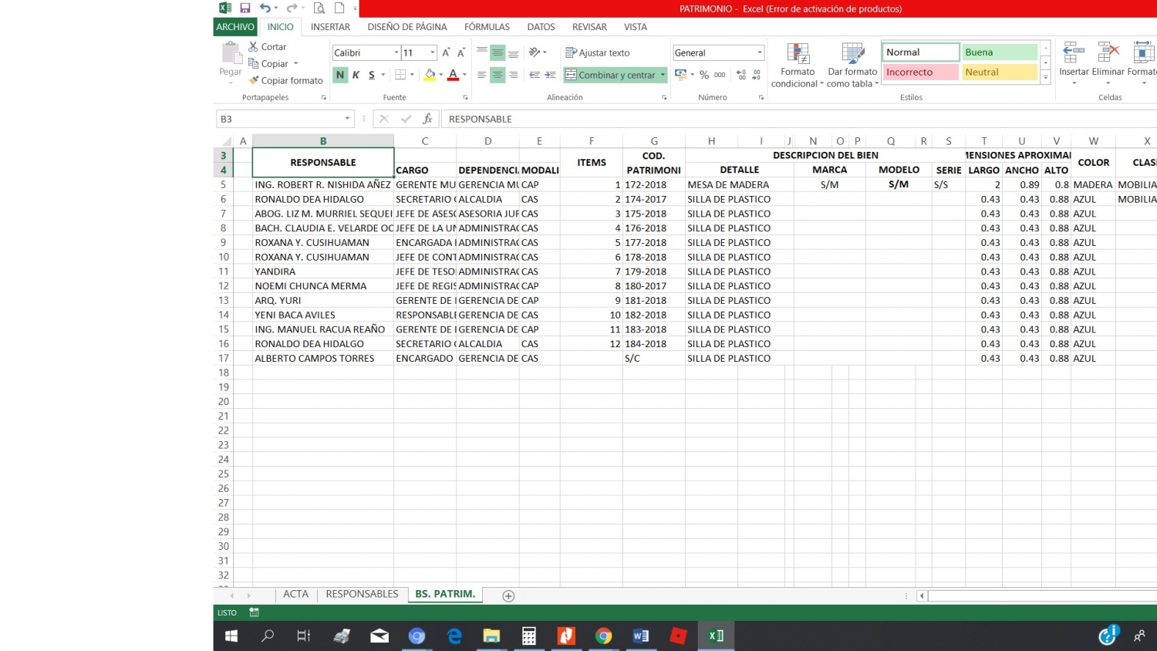Switch to DISEÑO DE PÁGINA tab
This screenshot has height=651, width=1157.
click(407, 27)
